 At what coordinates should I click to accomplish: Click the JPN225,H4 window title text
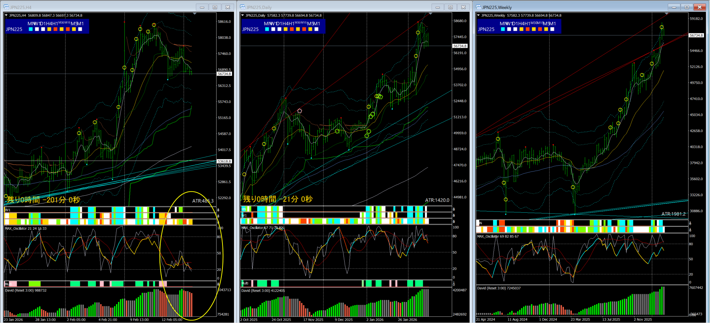[21, 7]
